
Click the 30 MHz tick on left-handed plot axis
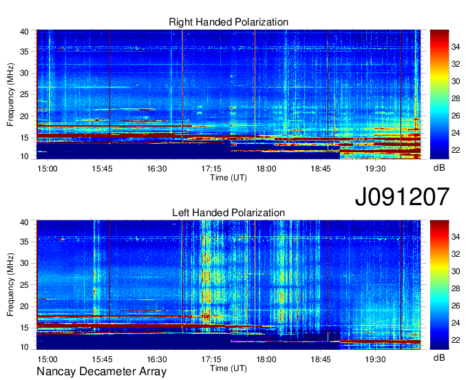[x=24, y=263]
